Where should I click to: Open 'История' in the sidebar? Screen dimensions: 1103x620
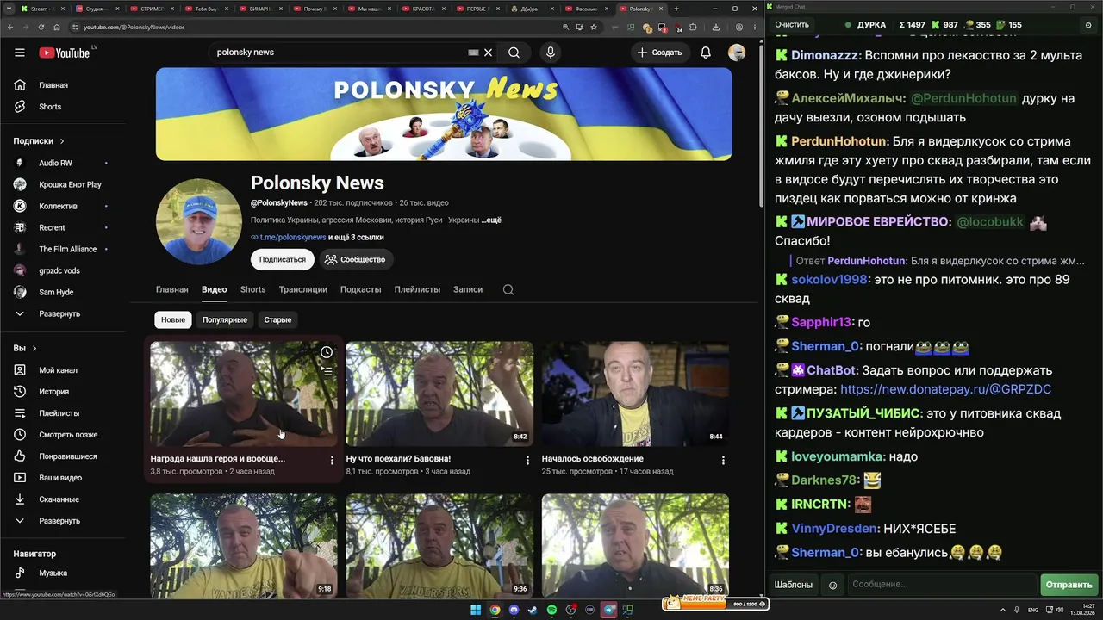pyautogui.click(x=53, y=392)
